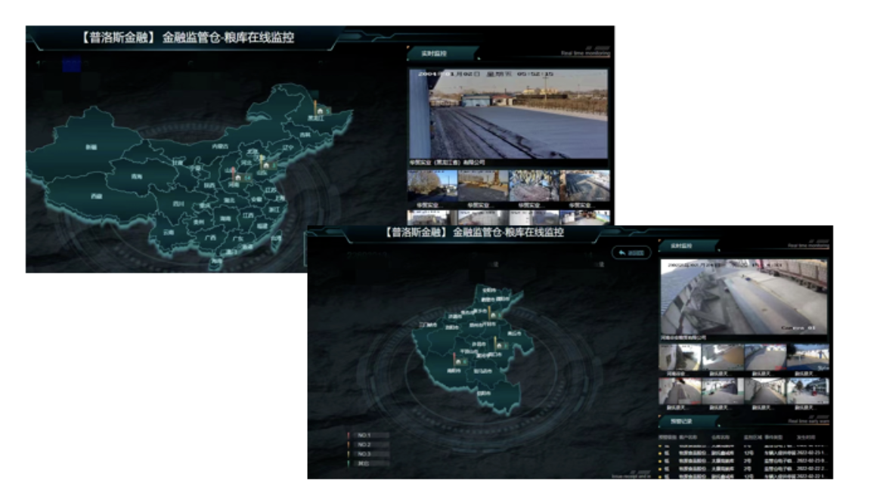Screen dimensions: 877x500
Task: Open 实时监控 panel tab in front province dashboard
Action: click(x=681, y=245)
